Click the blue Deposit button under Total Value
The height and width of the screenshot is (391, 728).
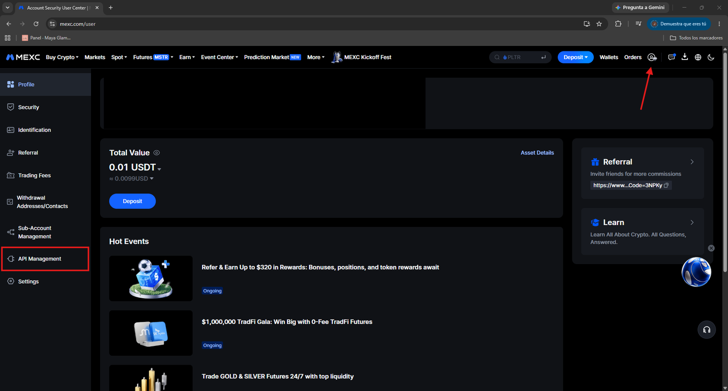[132, 201]
